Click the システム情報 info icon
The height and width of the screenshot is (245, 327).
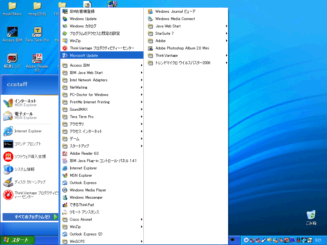tap(8, 169)
